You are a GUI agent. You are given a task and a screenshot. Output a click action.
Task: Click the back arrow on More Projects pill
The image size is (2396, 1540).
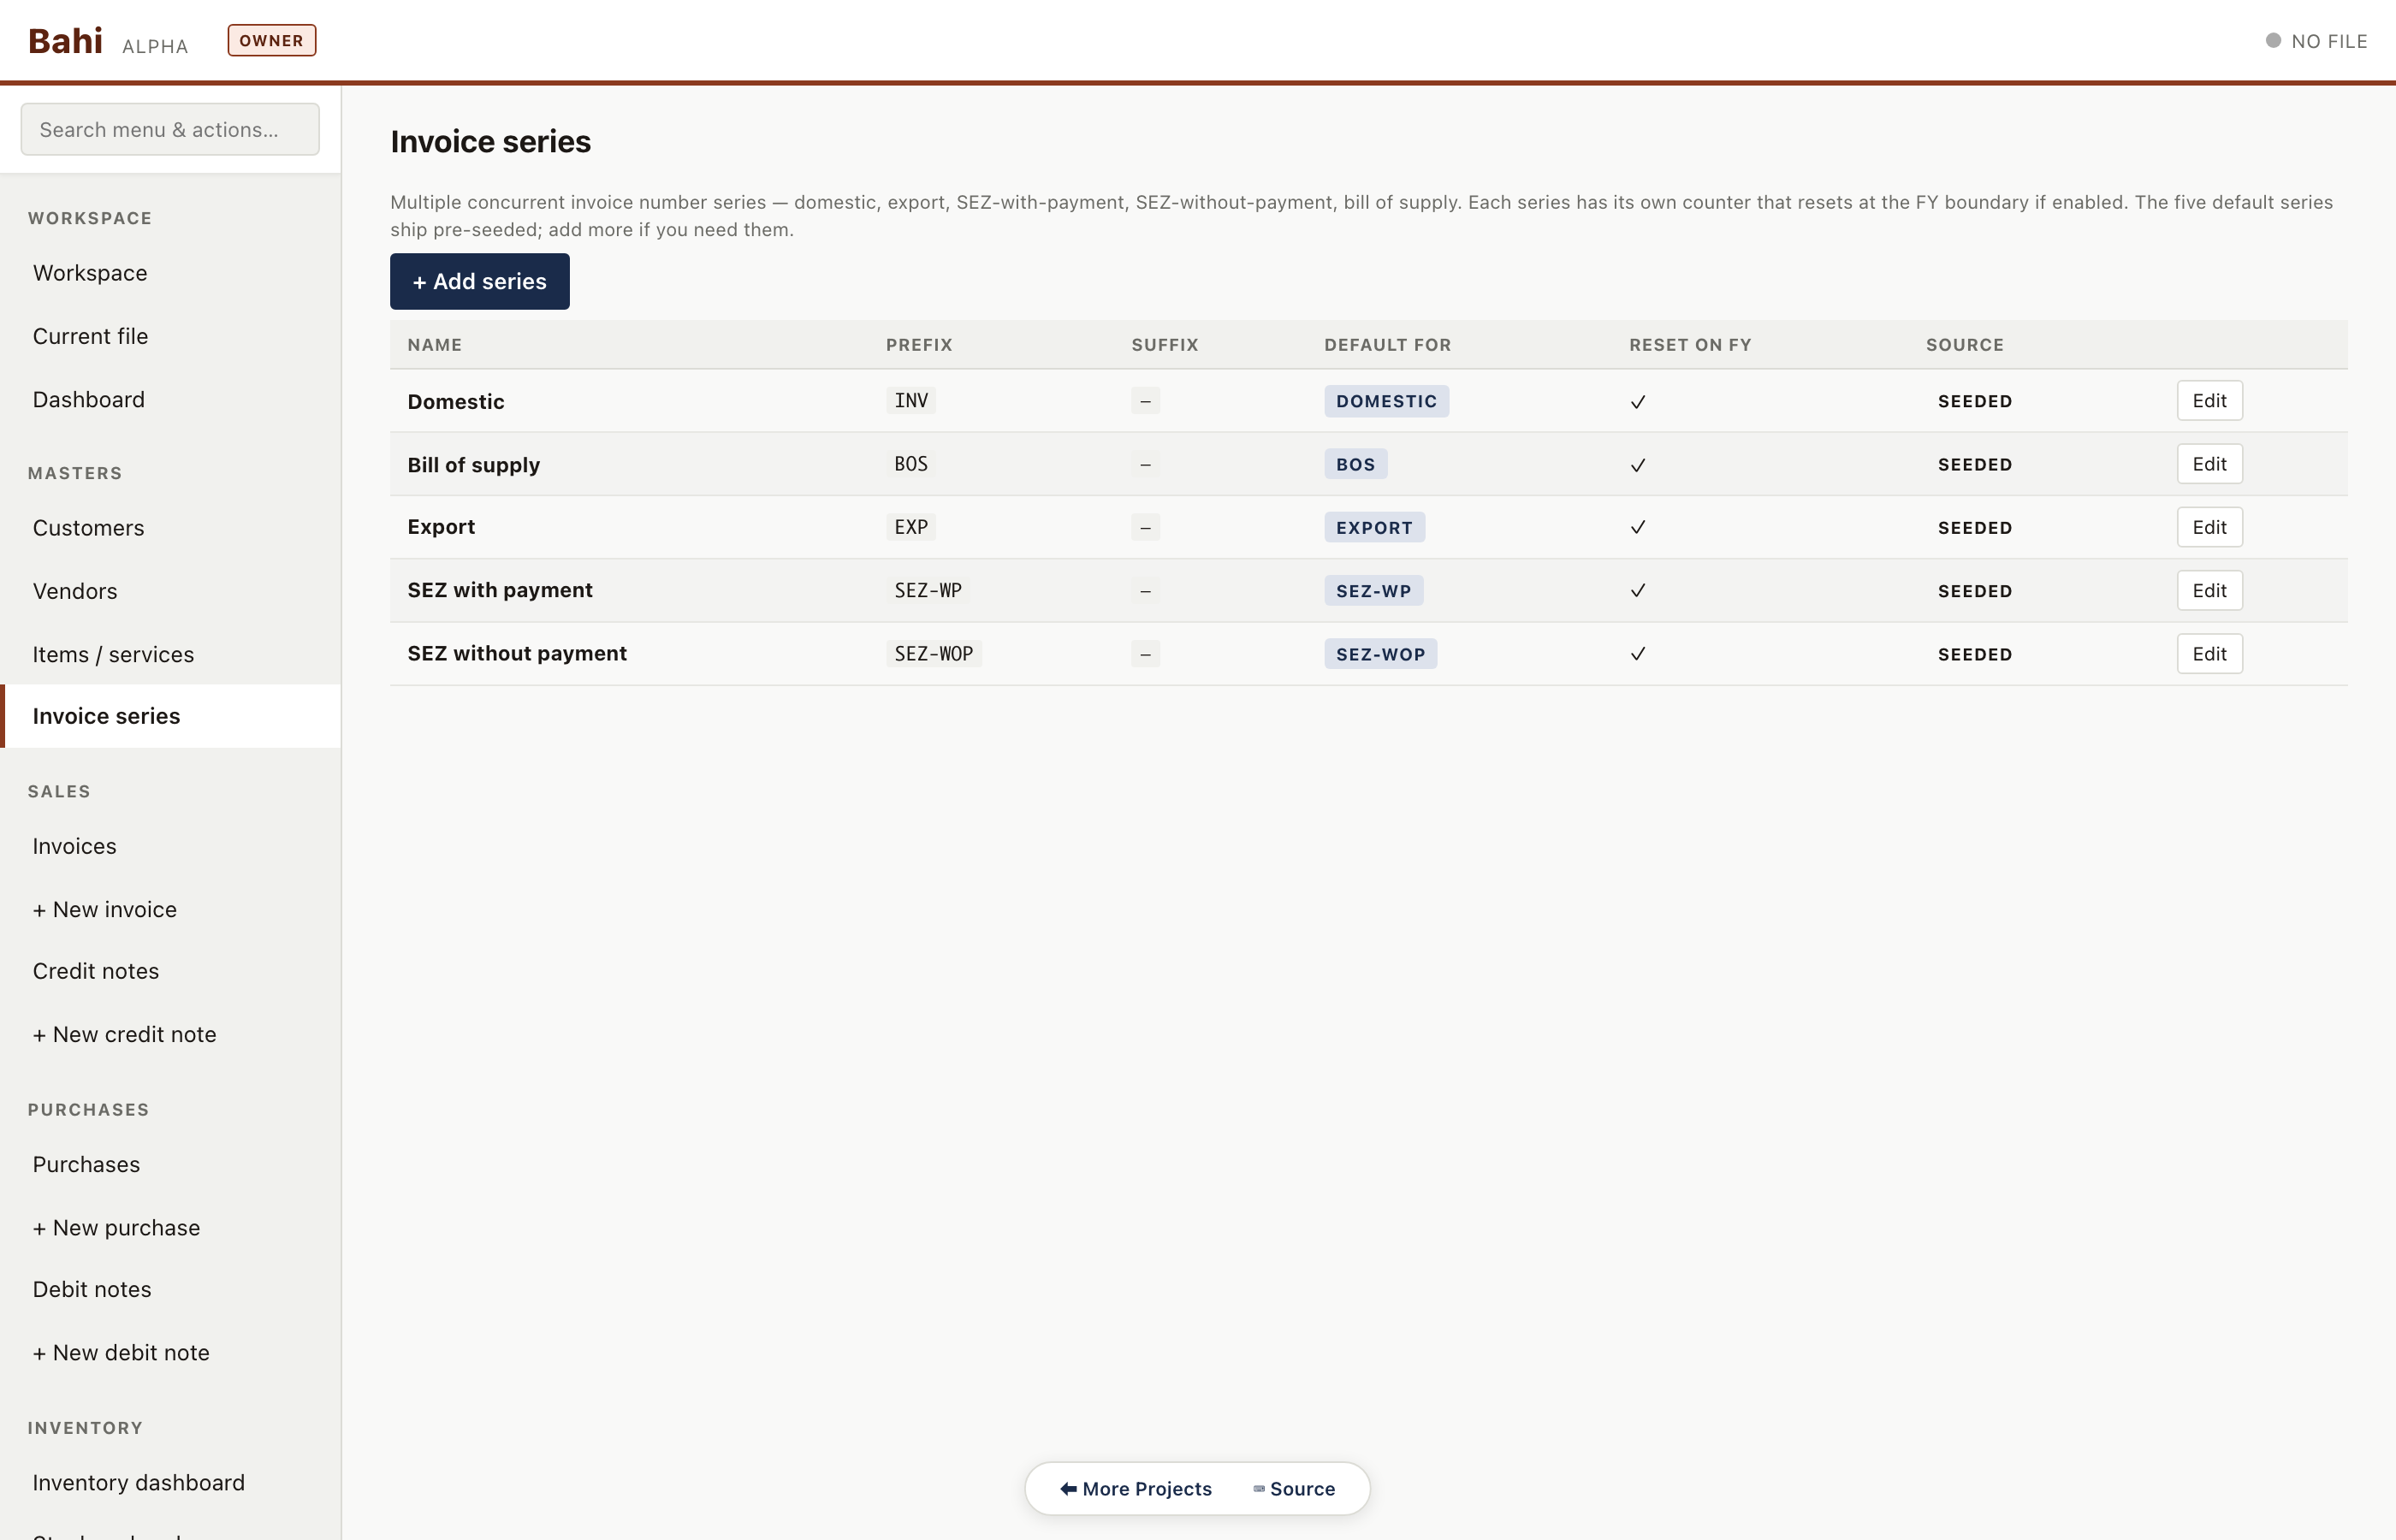[x=1068, y=1488]
